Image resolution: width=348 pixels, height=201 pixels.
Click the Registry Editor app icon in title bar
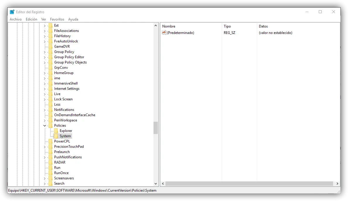coord(12,12)
